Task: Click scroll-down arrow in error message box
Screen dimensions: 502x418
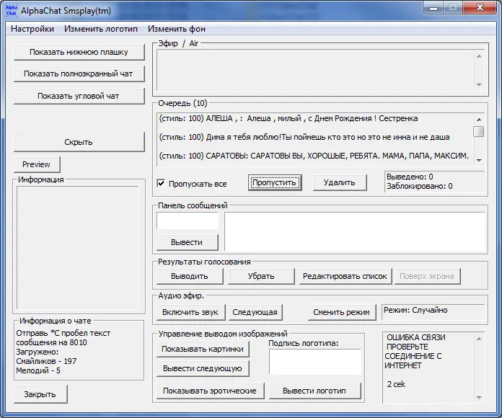Action: click(x=479, y=398)
